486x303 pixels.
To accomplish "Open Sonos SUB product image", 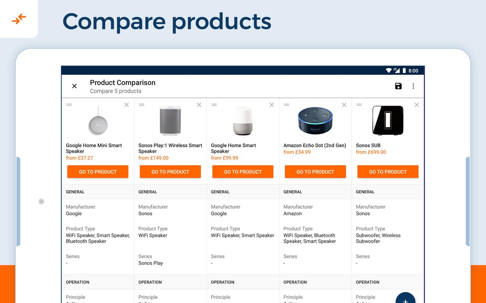I will click(388, 120).
